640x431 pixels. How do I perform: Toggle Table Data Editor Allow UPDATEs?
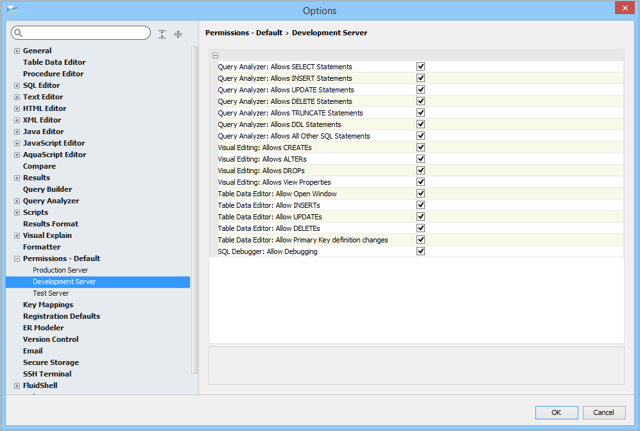tap(420, 217)
